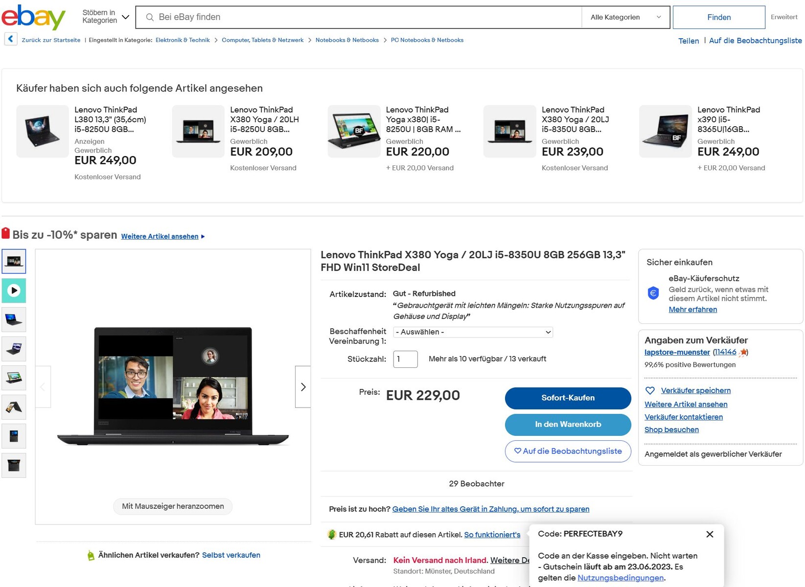The image size is (805, 587).
Task: Select the last gallery thumbnail of keyboard
Action: [x=14, y=465]
